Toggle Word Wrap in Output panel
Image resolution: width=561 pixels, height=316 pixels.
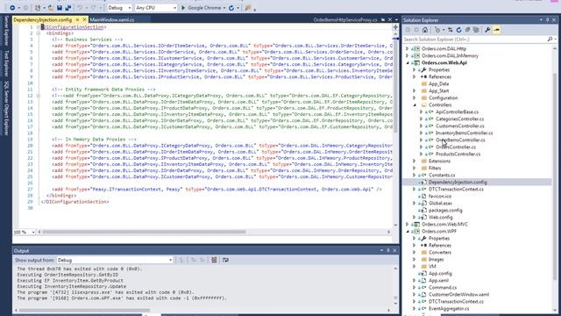(225, 260)
